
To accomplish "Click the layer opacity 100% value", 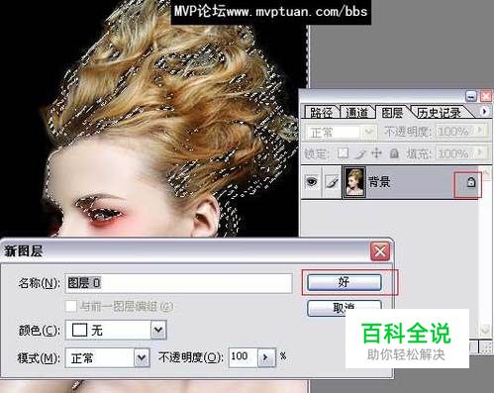I will pyautogui.click(x=454, y=132).
